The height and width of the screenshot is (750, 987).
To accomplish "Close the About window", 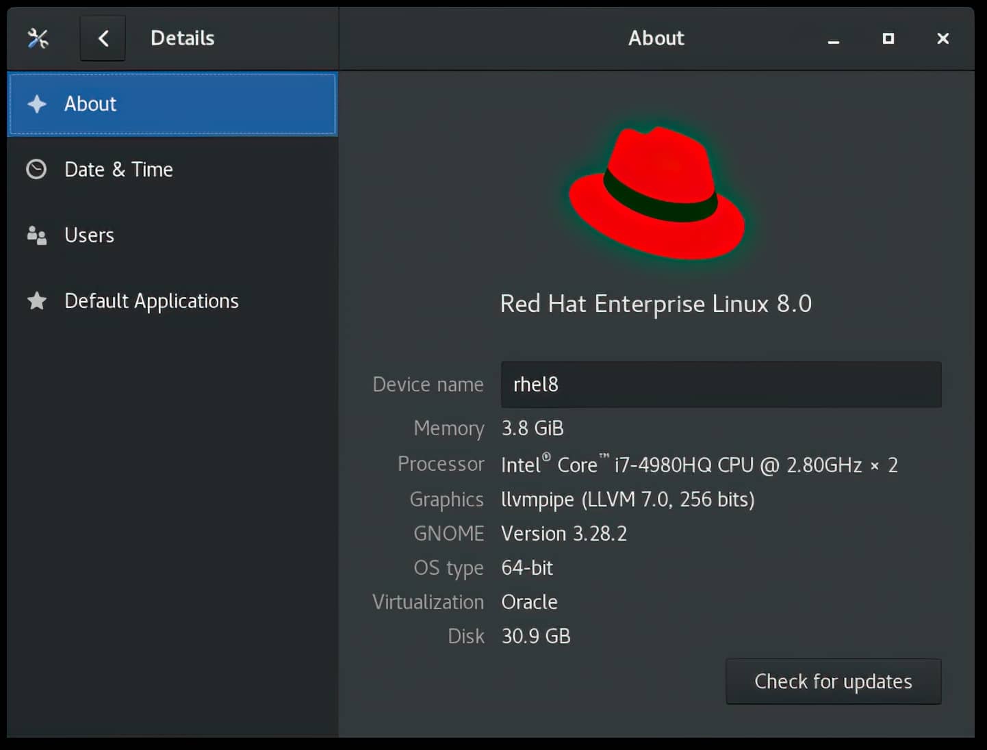I will pos(943,39).
